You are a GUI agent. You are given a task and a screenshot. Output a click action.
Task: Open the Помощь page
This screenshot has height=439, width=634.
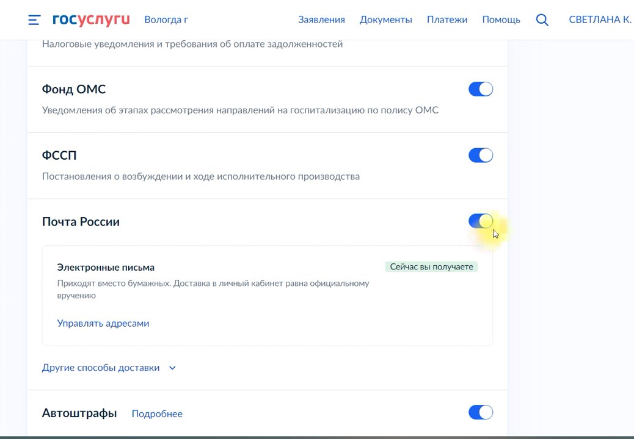point(501,20)
